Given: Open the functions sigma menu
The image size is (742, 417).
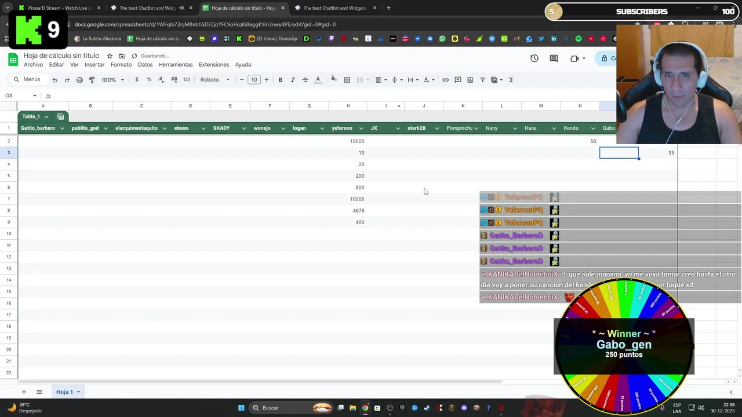Looking at the screenshot, I should 511,80.
